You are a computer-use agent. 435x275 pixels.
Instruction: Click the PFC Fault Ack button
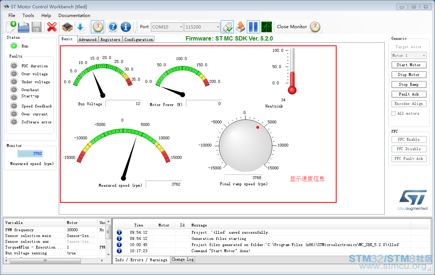point(409,158)
